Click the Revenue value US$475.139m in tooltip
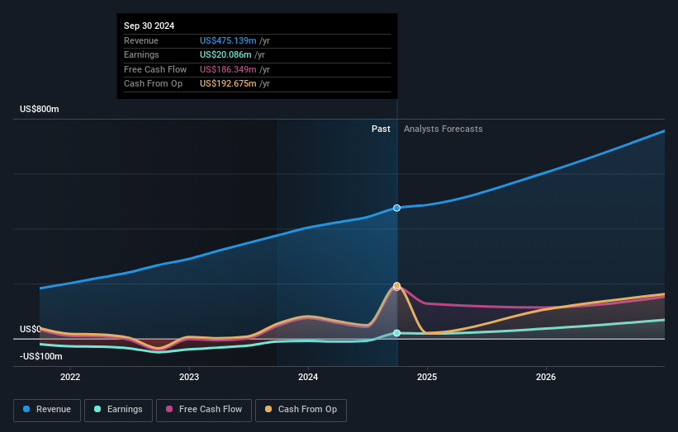Image resolution: width=678 pixels, height=432 pixels. coord(228,40)
